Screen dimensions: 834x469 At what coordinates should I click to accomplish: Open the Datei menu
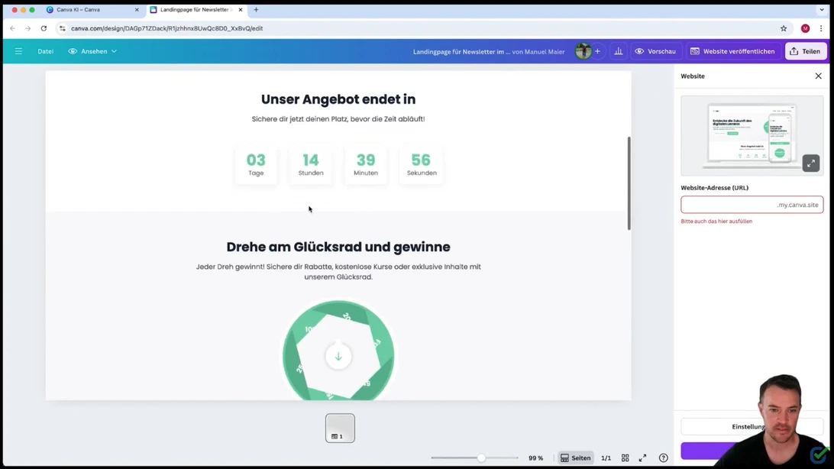46,51
